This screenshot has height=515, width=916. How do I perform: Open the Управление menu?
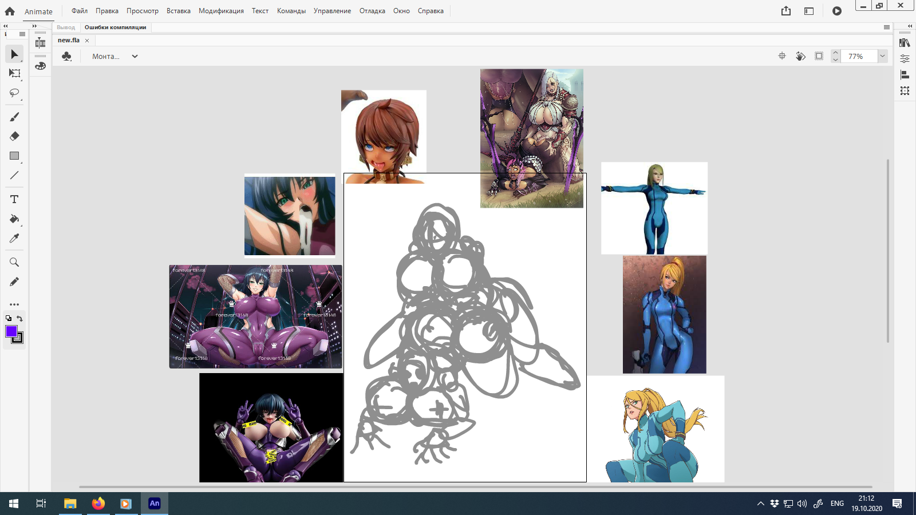(333, 11)
